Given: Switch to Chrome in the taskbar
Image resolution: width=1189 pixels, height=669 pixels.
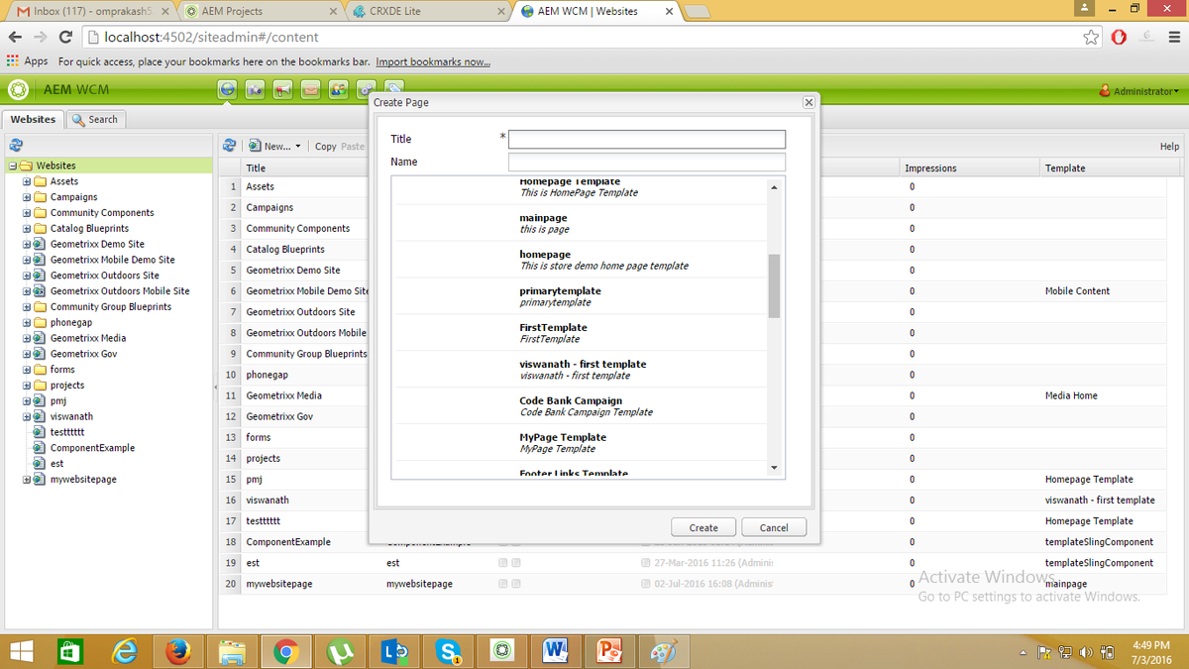Looking at the screenshot, I should [x=286, y=651].
